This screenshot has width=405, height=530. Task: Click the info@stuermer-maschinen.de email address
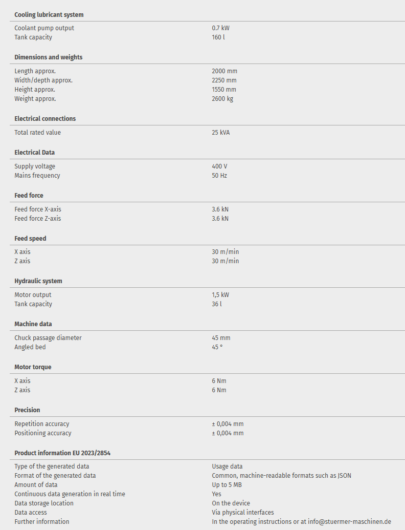point(349,522)
